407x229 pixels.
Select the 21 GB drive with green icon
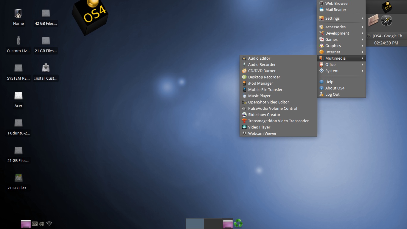pos(18,182)
